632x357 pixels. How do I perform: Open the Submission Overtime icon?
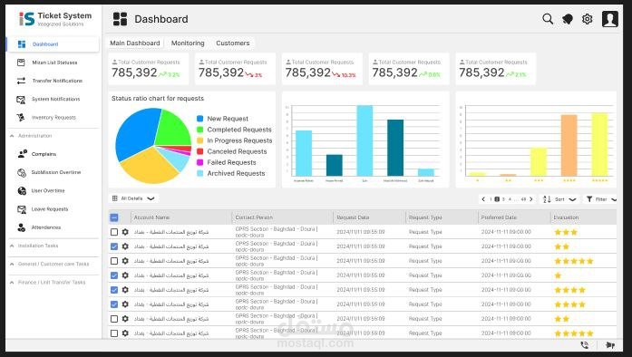(x=22, y=172)
